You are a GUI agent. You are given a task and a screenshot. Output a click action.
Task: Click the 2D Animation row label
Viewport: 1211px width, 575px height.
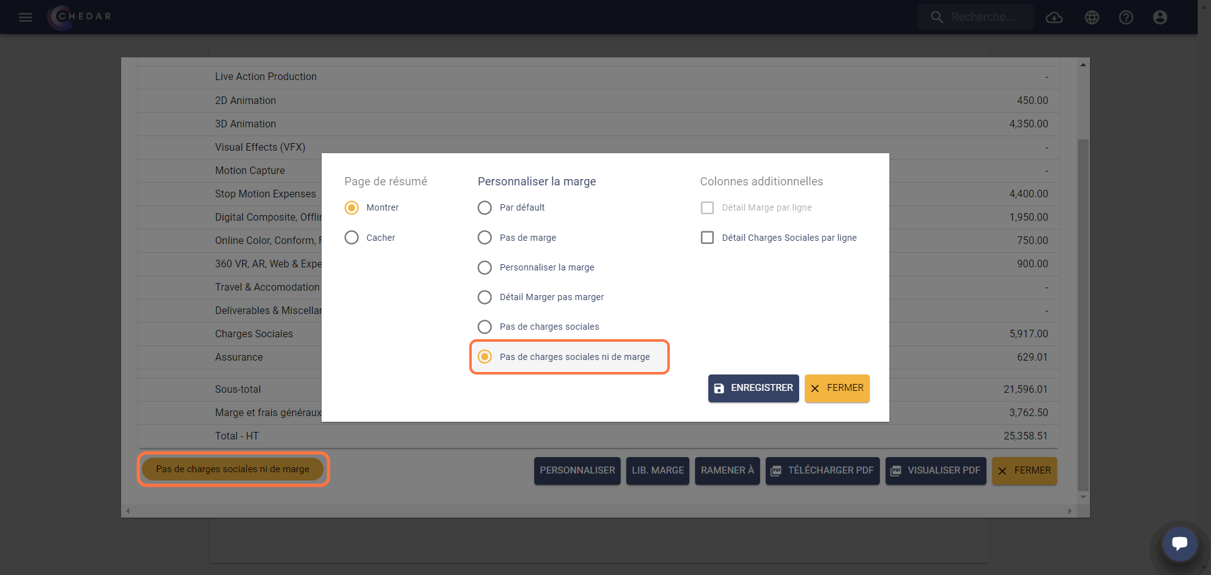[245, 100]
